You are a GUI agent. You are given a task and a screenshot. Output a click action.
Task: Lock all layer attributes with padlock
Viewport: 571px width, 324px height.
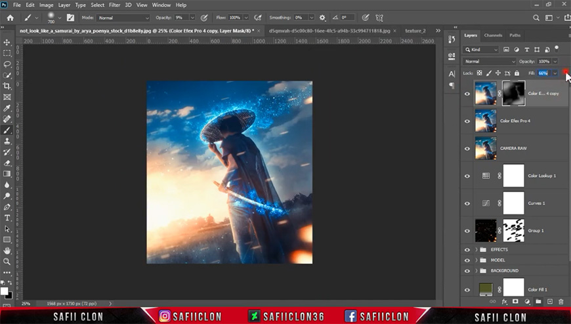tap(517, 73)
